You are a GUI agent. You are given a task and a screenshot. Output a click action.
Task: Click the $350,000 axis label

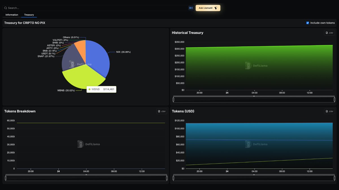click(179, 42)
